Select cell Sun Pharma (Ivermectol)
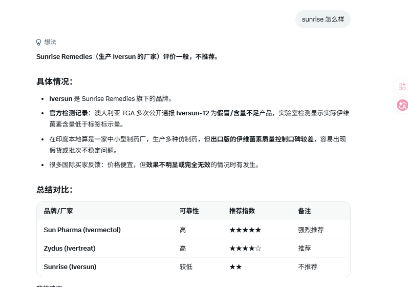The width and height of the screenshot is (408, 287). (82, 230)
